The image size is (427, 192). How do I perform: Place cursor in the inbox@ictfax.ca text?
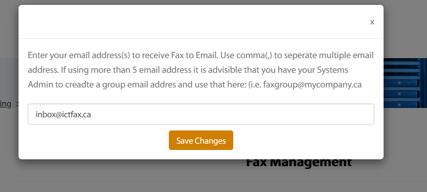pyautogui.click(x=63, y=114)
